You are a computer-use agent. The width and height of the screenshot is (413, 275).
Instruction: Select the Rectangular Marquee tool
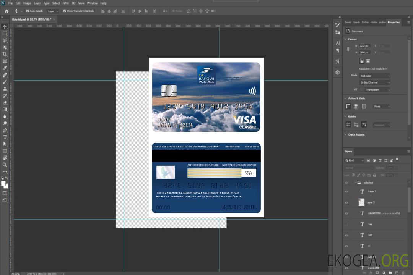click(x=5, y=34)
